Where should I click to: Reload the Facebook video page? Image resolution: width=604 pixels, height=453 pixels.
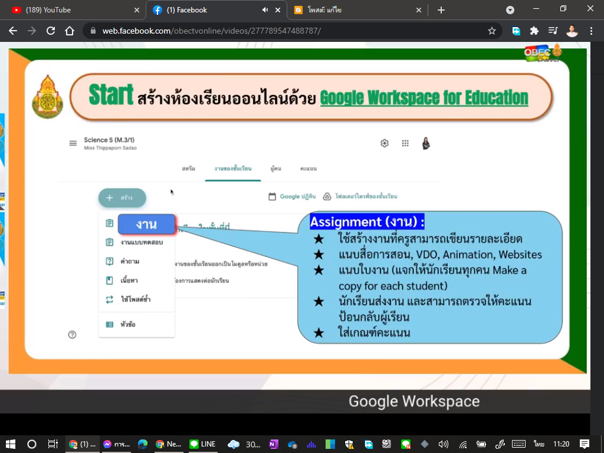(51, 31)
